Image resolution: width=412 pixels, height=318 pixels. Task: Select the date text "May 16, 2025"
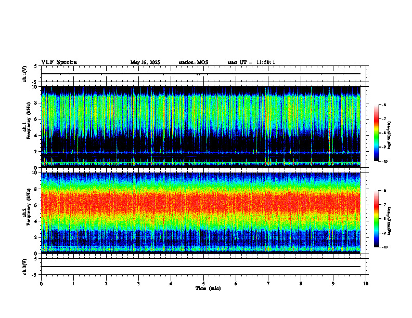click(145, 62)
